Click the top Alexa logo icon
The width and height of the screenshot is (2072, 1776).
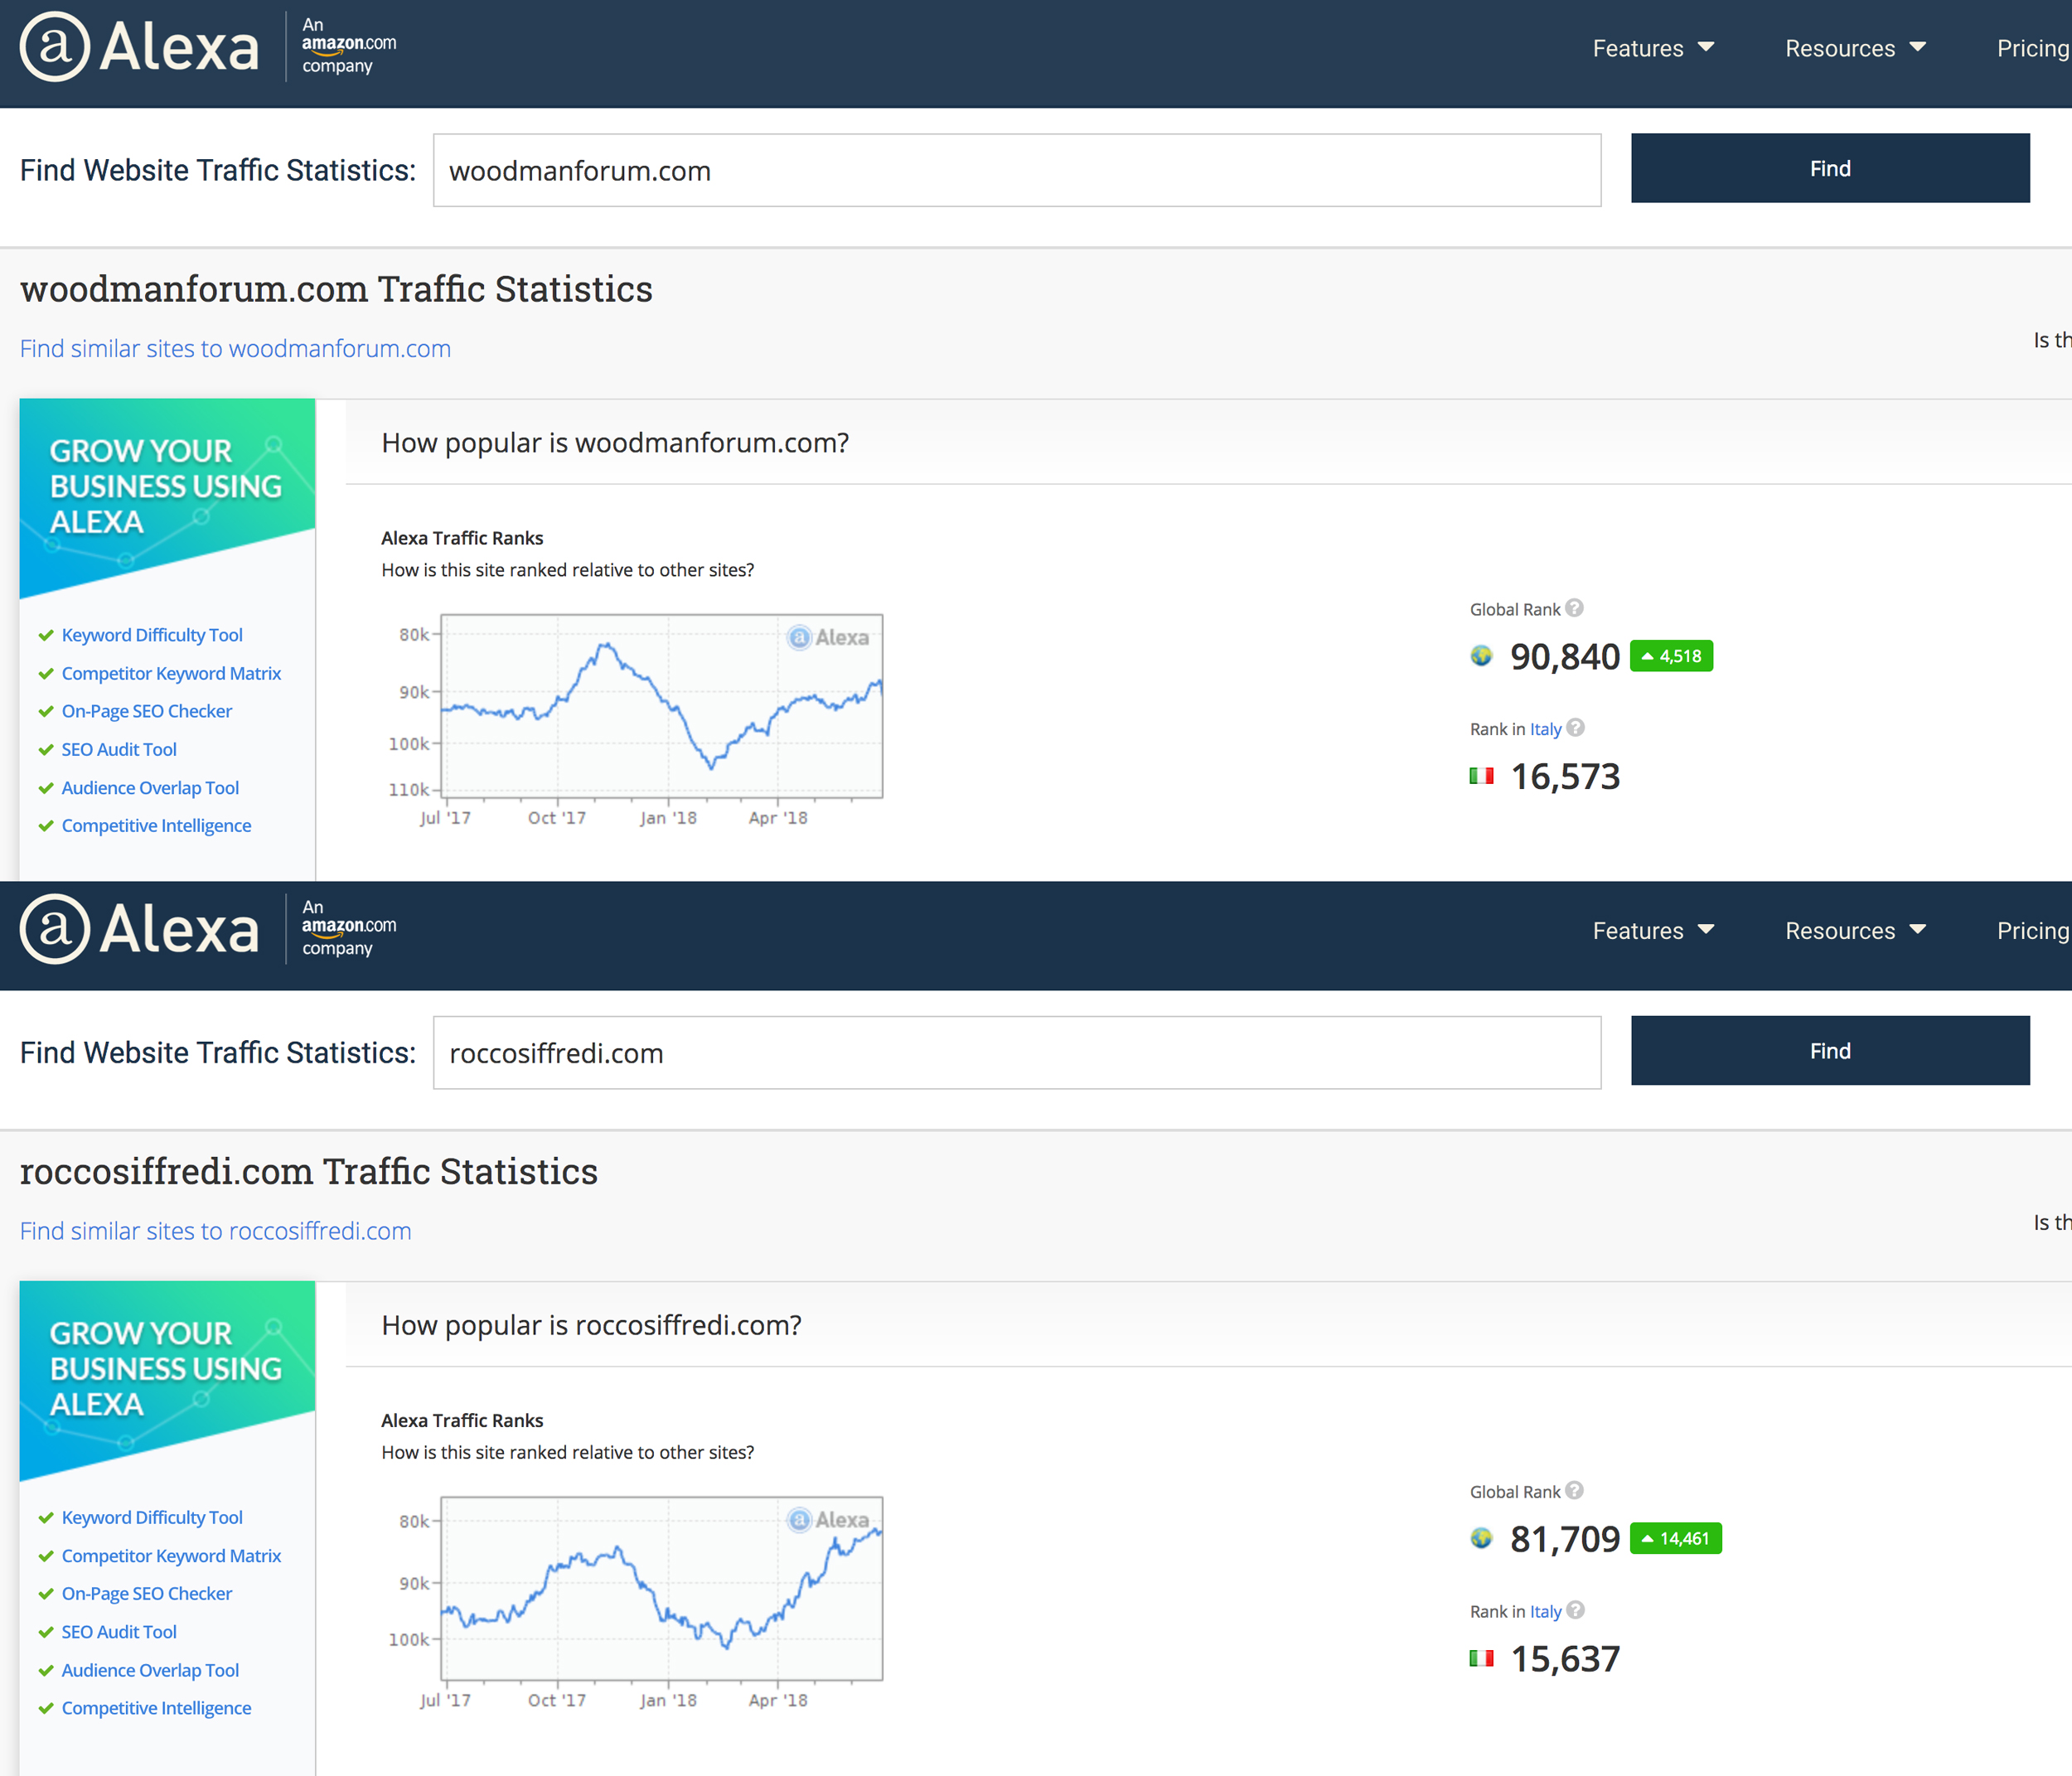click(56, 47)
